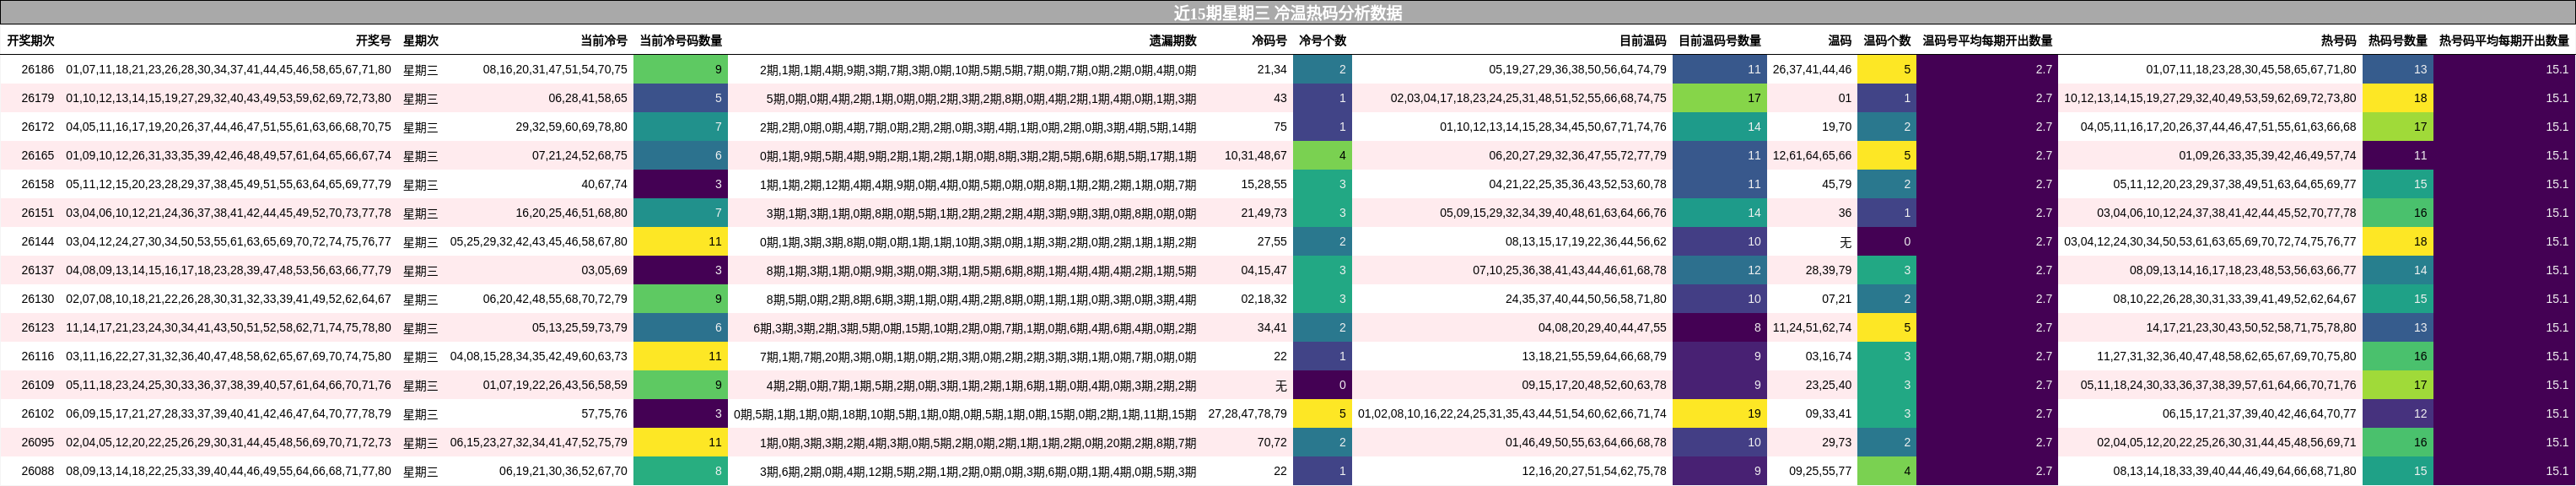Click the 热号码平均每期开出数量 column header

point(2503,41)
